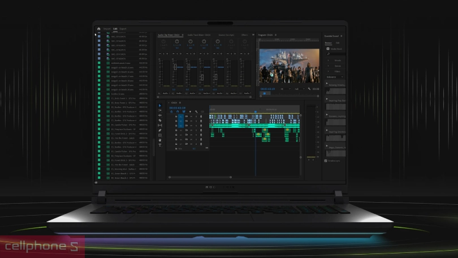This screenshot has height=258, width=458.
Task: Open the timeline sequence panel menu
Action: [x=180, y=102]
